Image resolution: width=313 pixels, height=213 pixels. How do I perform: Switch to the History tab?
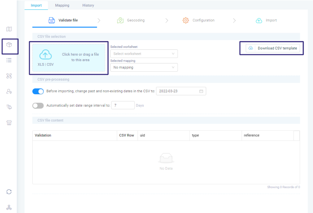coord(88,5)
